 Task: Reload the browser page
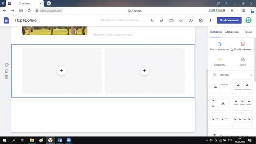[x=29, y=11]
